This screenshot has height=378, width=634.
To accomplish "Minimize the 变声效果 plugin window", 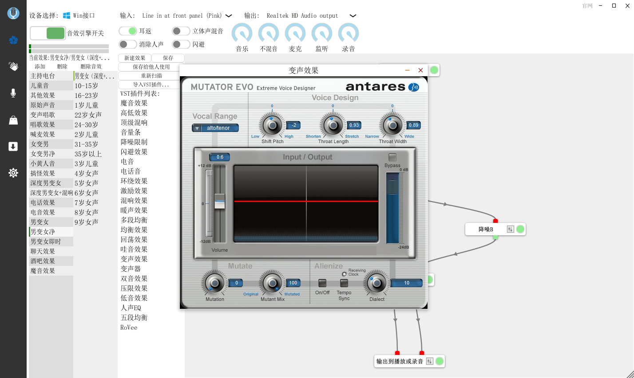I will (x=407, y=70).
